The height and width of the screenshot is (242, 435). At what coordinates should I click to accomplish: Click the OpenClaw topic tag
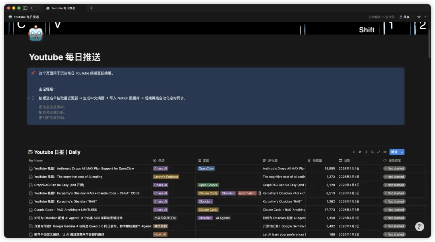click(x=206, y=169)
